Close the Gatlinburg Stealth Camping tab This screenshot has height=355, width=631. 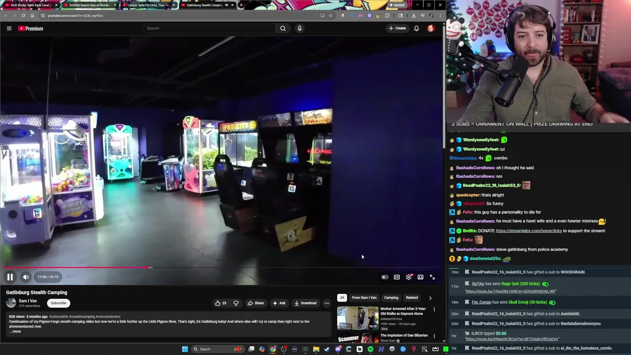(233, 5)
